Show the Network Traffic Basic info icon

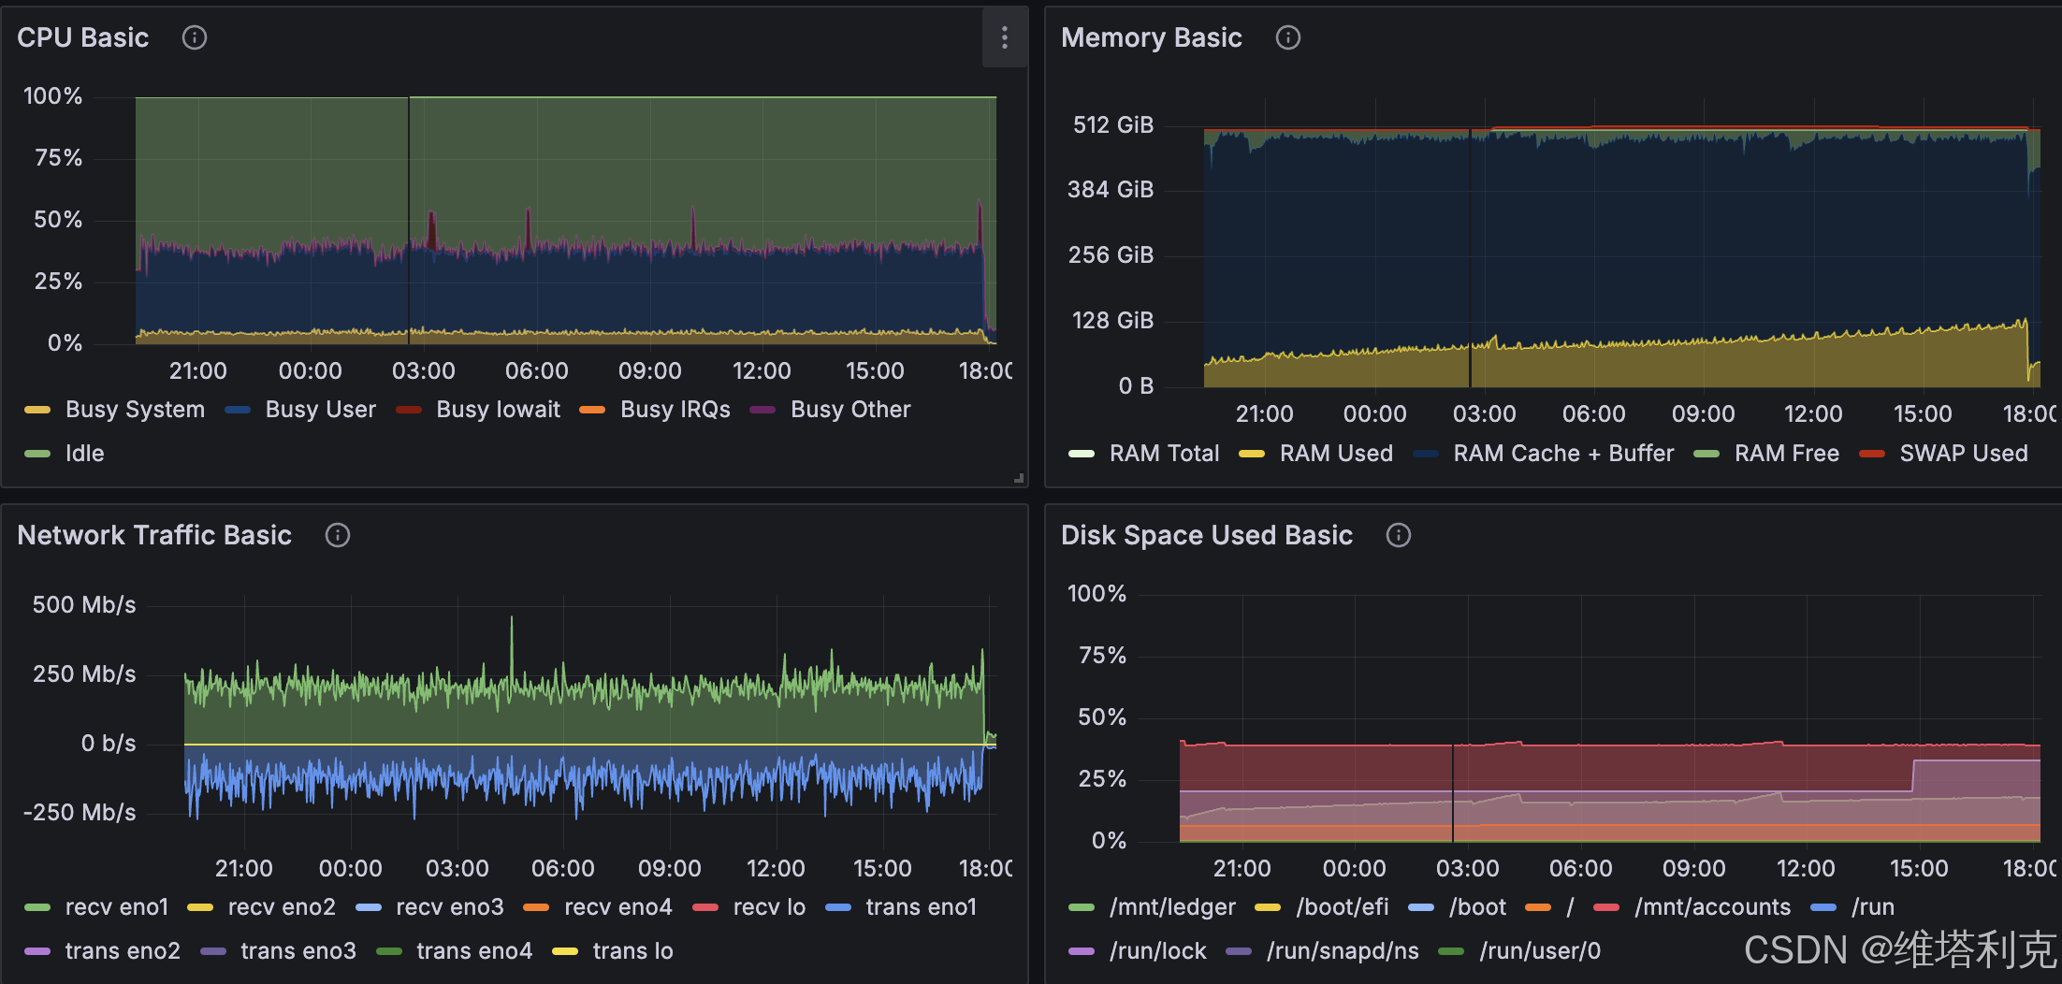tap(338, 535)
